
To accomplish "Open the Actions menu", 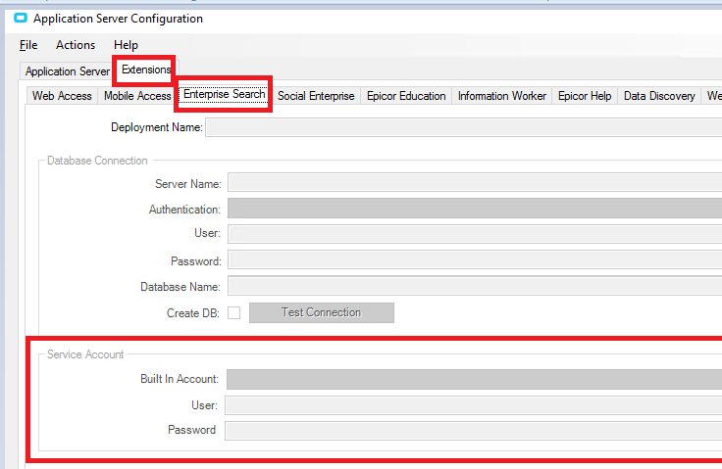I will point(76,45).
